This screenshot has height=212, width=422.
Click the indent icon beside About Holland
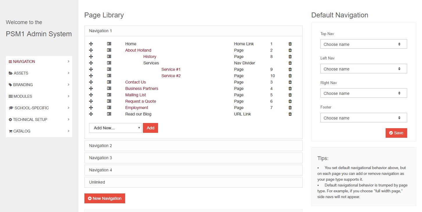[109, 50]
